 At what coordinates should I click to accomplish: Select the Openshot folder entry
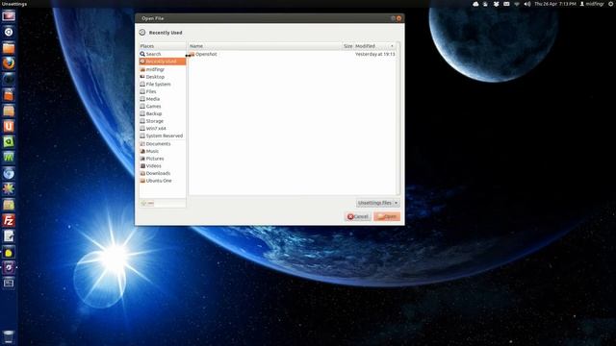293,54
